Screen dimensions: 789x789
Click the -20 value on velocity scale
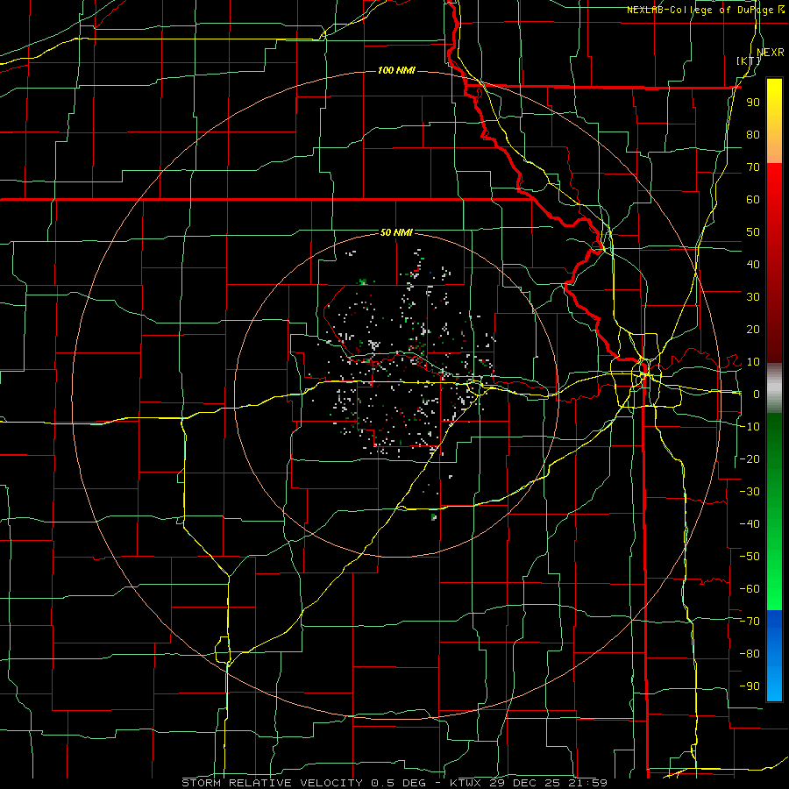coord(750,458)
